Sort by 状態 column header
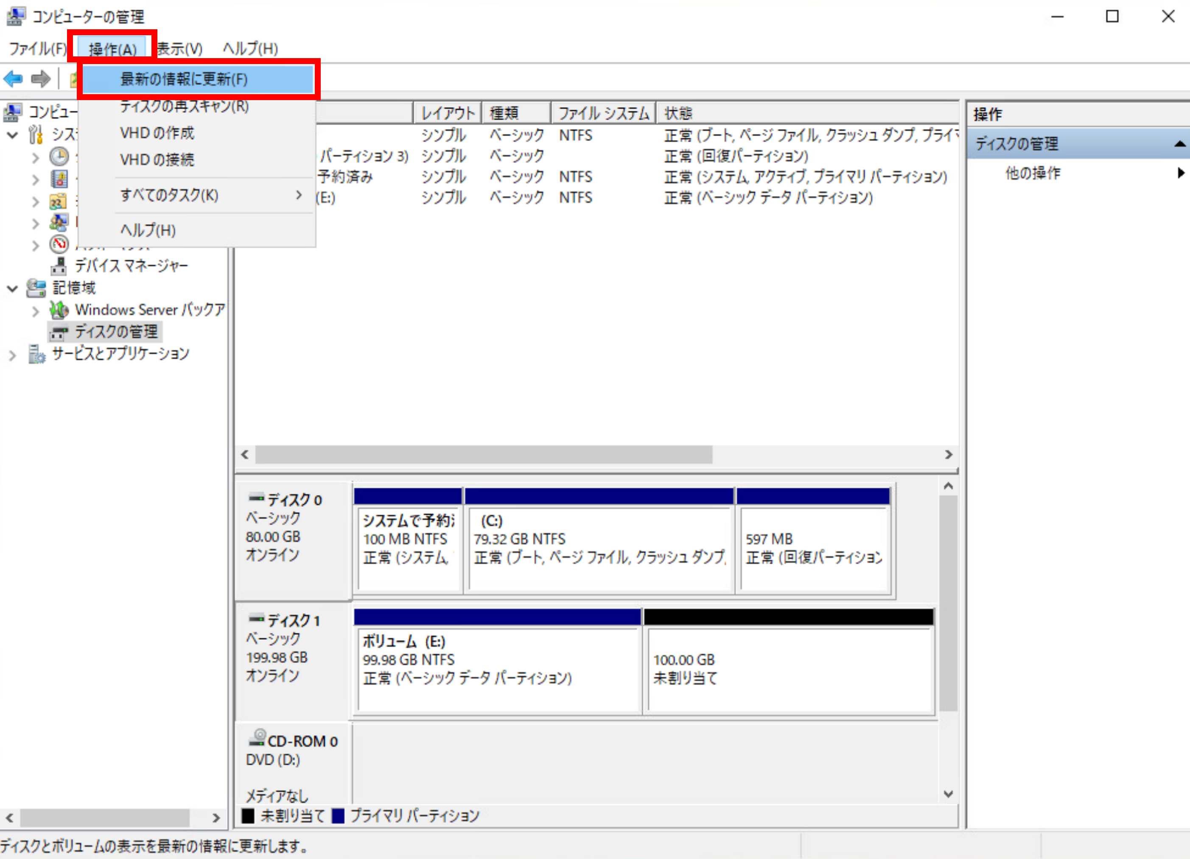The image size is (1190, 859). point(678,113)
